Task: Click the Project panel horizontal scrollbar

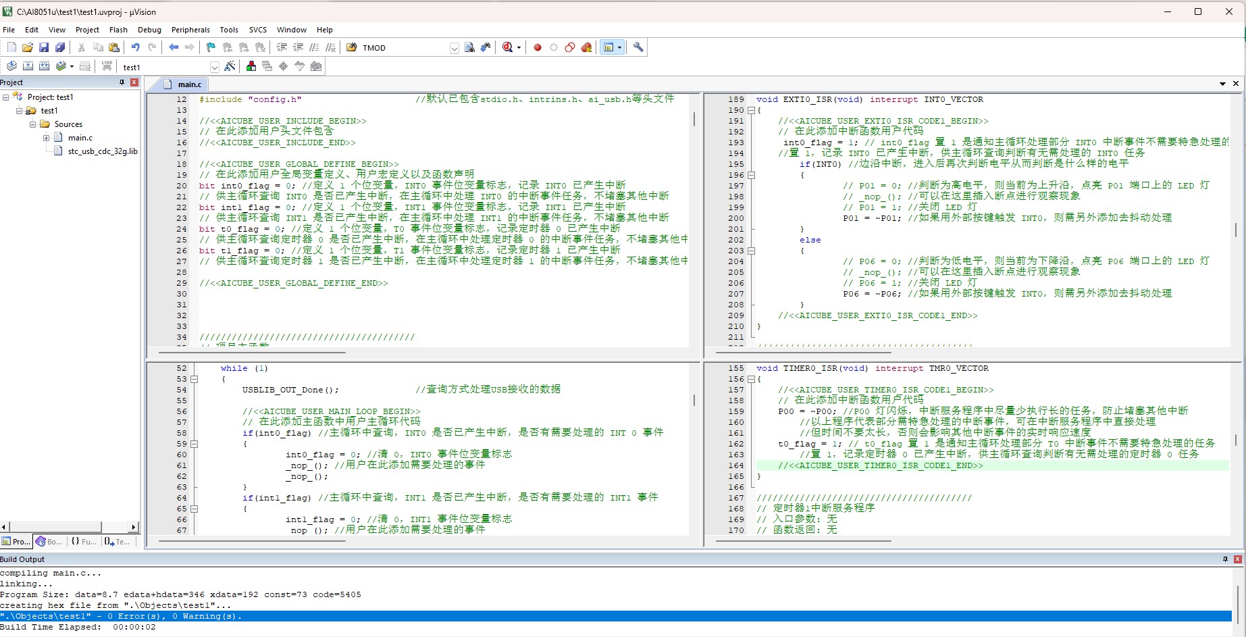Action: tap(55, 527)
